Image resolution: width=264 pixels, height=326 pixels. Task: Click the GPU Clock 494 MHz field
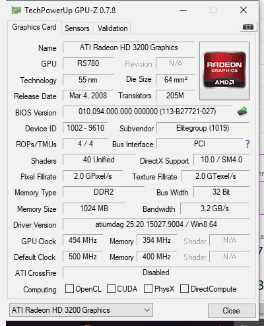tap(82, 240)
